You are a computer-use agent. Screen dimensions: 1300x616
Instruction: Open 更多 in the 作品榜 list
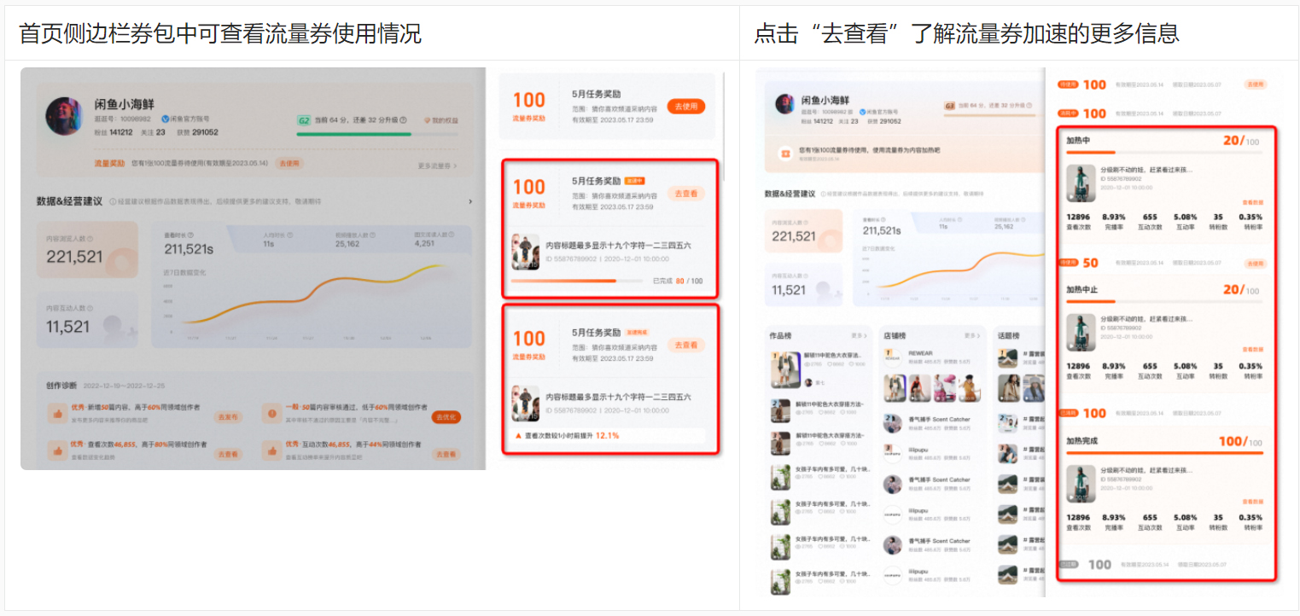click(x=859, y=335)
